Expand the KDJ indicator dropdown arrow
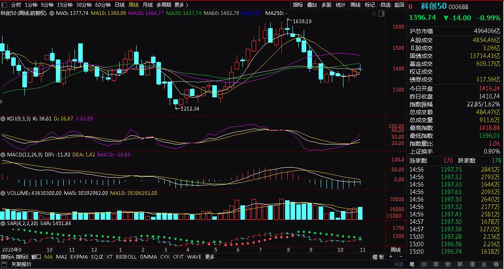The height and width of the screenshot is (269, 504). (x=3, y=119)
